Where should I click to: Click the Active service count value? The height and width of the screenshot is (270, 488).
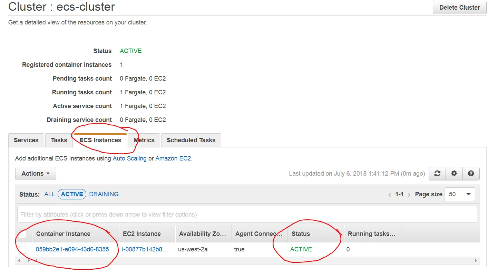143,106
